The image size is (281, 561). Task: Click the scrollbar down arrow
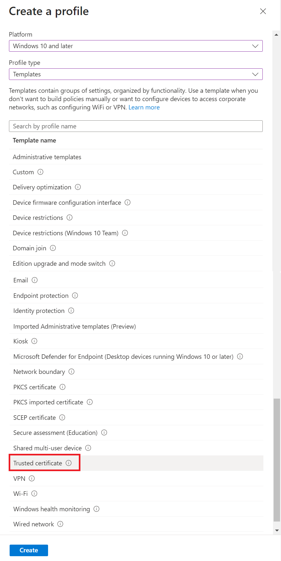tap(277, 531)
